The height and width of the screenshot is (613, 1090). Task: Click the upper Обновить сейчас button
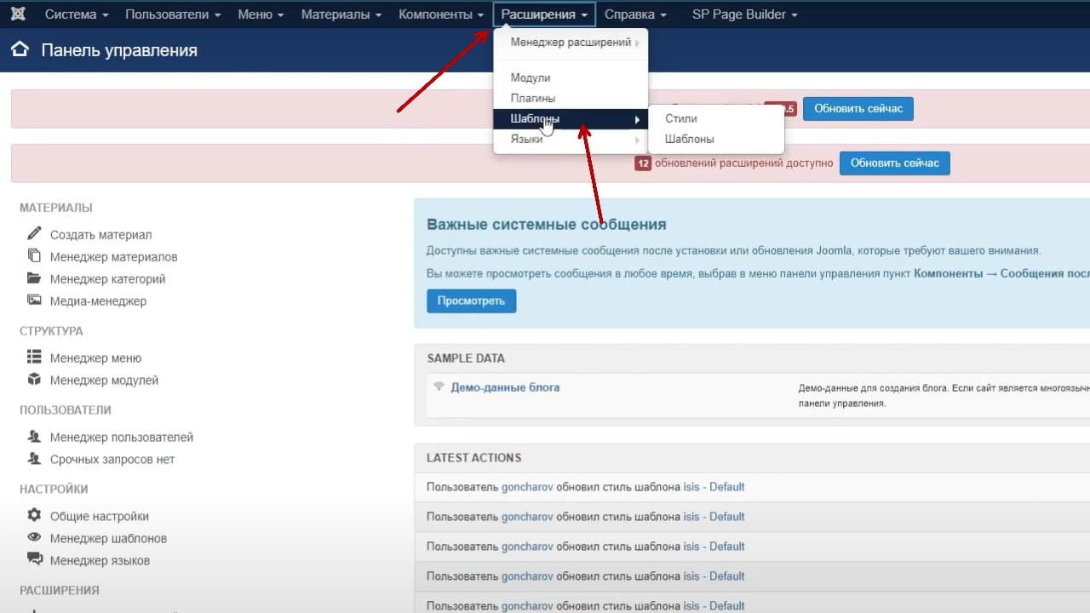[x=858, y=108]
